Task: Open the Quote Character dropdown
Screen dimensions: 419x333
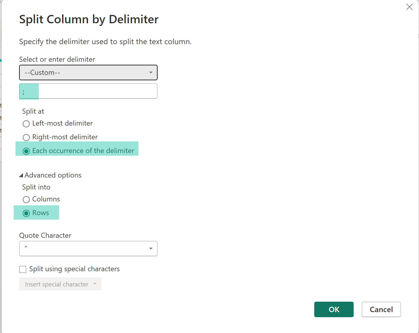Action: (88, 249)
